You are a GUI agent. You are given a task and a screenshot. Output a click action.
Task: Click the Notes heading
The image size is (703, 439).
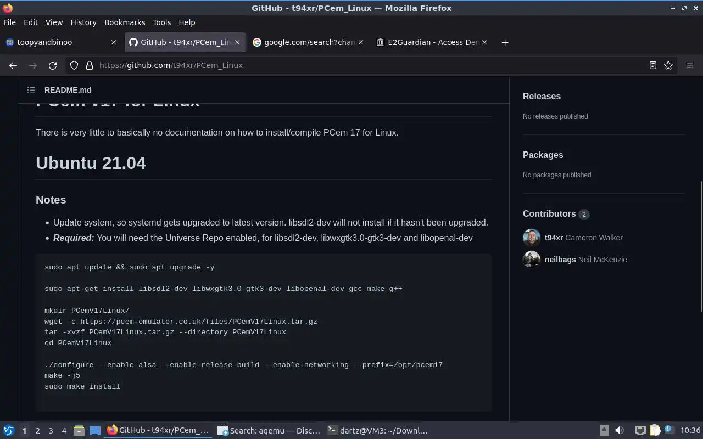[51, 200]
